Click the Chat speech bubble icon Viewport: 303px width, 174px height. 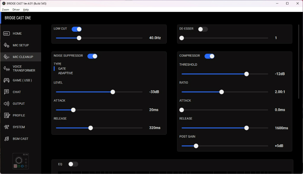[x=7, y=92]
